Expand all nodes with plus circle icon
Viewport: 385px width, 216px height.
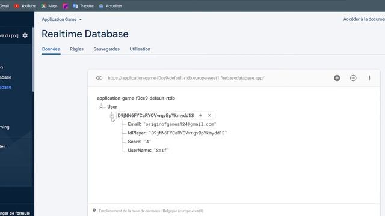[337, 78]
